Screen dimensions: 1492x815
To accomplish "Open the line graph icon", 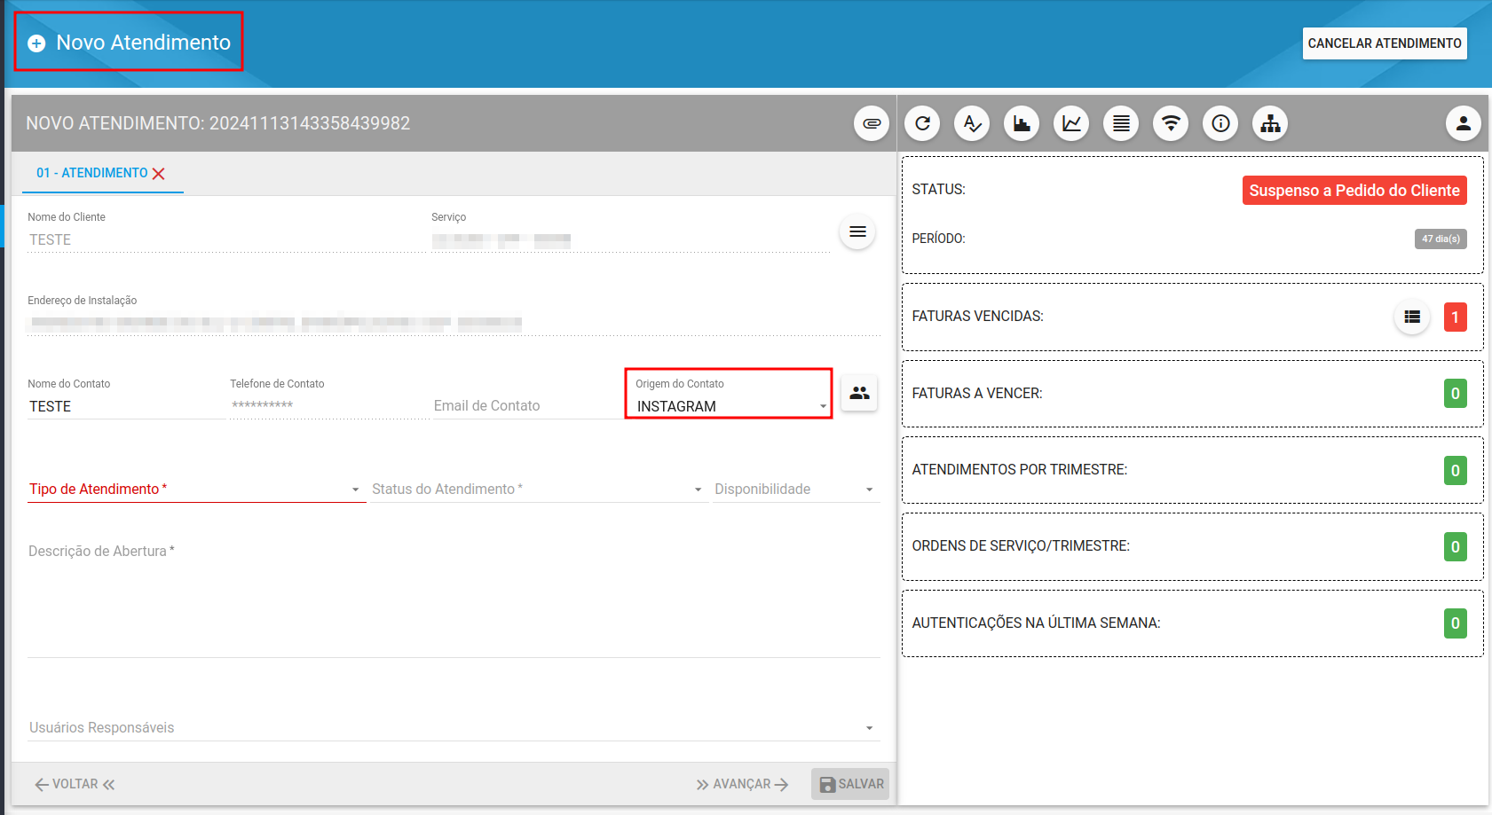I will click(x=1071, y=123).
